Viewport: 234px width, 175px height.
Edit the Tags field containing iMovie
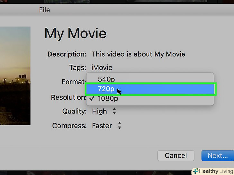point(102,68)
